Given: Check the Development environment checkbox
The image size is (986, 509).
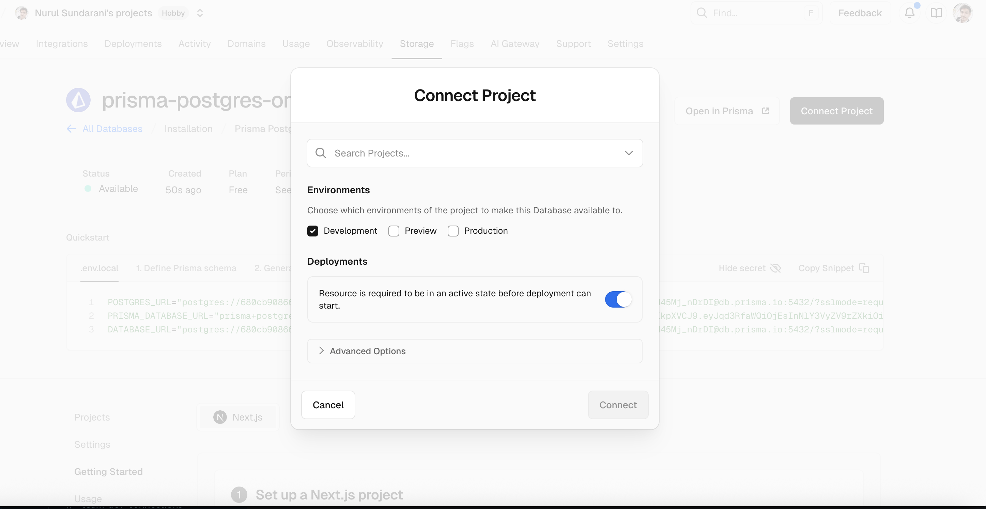Looking at the screenshot, I should click(313, 231).
